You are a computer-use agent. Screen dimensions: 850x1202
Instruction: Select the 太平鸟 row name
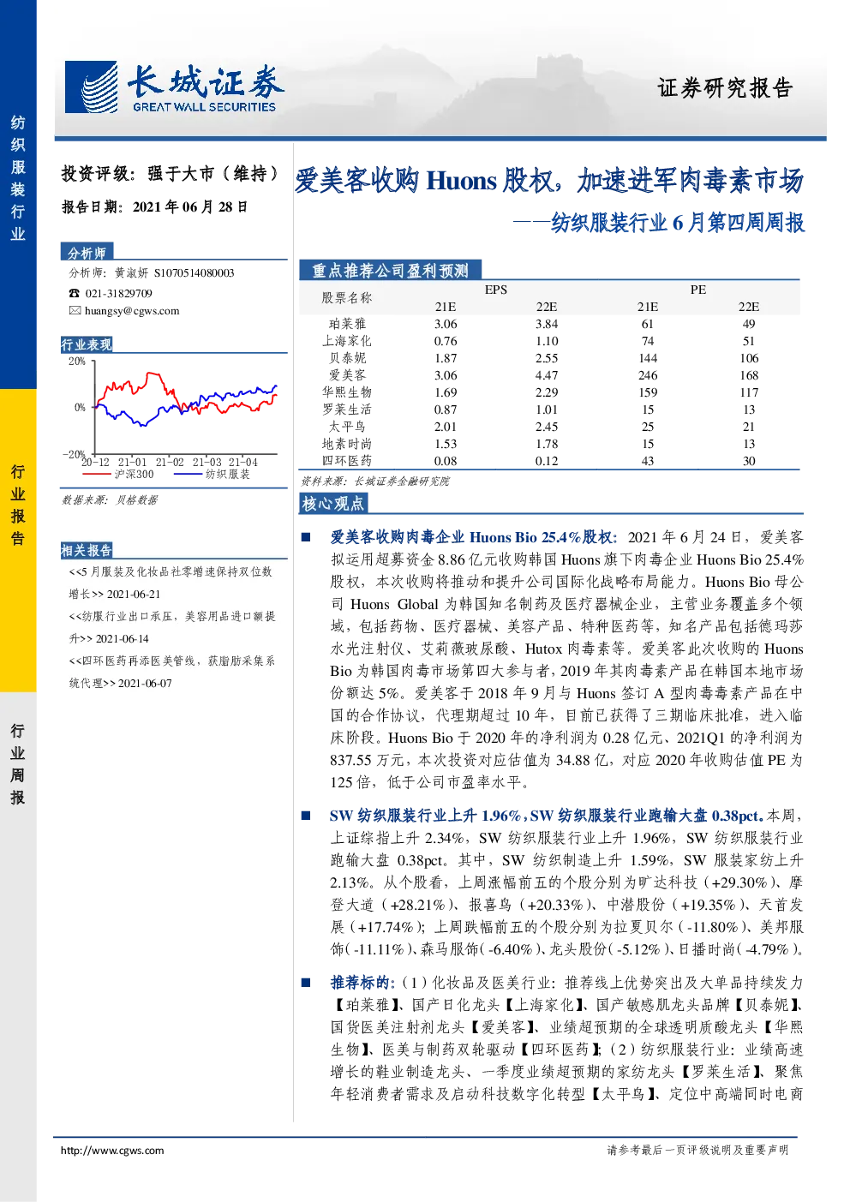click(347, 427)
